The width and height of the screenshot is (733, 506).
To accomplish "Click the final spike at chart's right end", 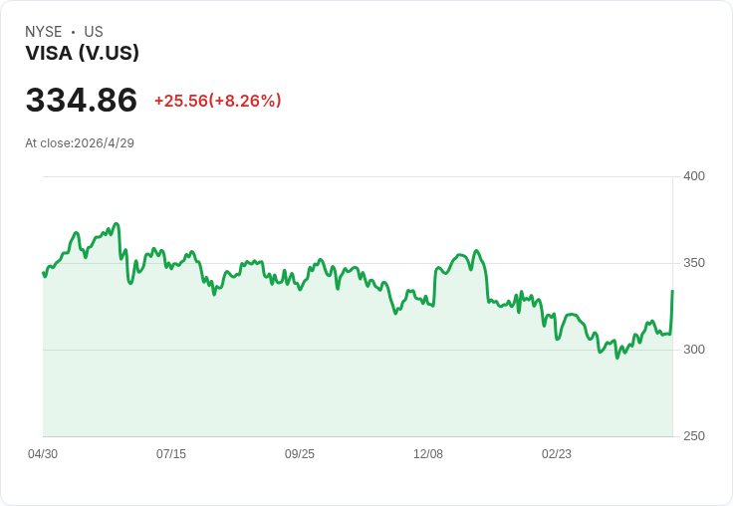I will tap(672, 292).
